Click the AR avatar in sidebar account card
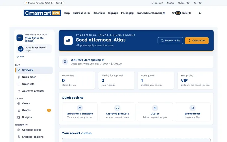This screenshot has width=227, height=142. 20,38
